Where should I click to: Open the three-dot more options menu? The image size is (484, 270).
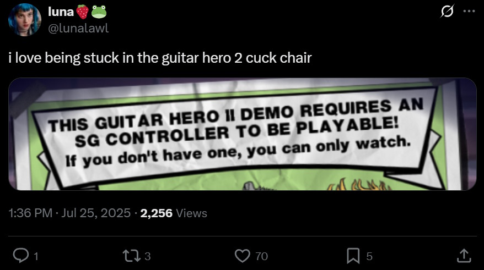coord(469,11)
